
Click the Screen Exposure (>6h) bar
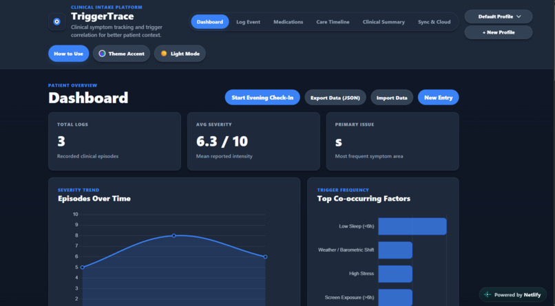pos(395,297)
